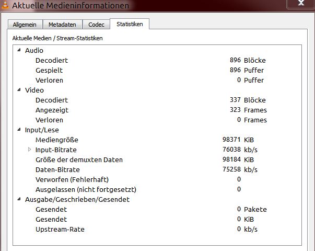315x251 pixels.
Task: Click the 76038 kb/s value
Action: (x=240, y=150)
